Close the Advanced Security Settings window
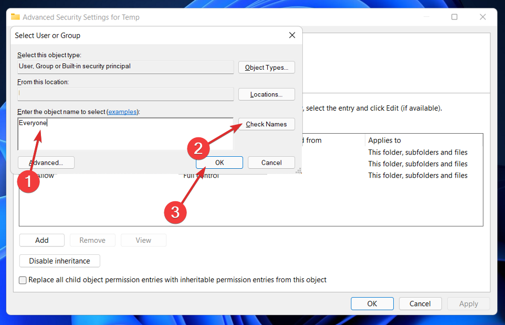Viewport: 505px width, 325px height. click(x=482, y=17)
